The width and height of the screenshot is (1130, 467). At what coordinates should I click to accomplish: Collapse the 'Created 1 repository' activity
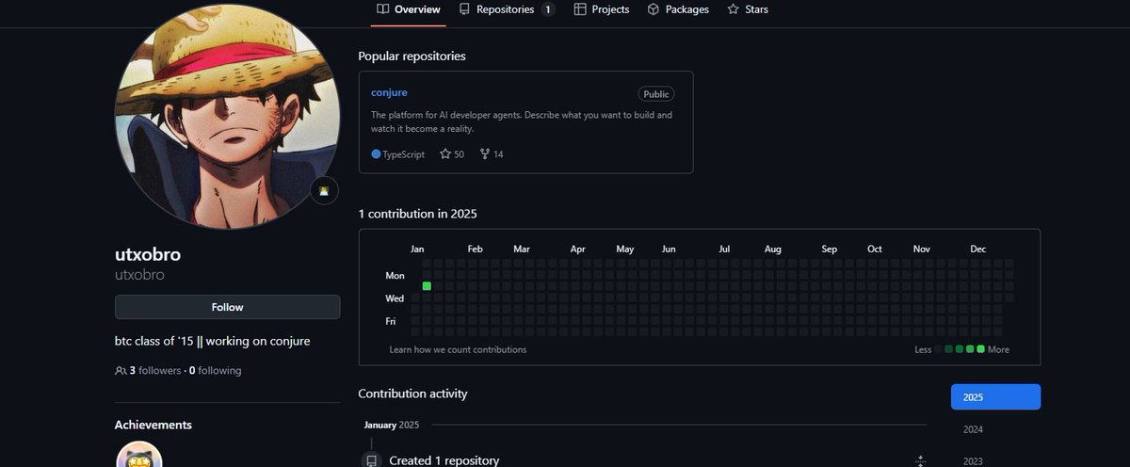(x=920, y=460)
